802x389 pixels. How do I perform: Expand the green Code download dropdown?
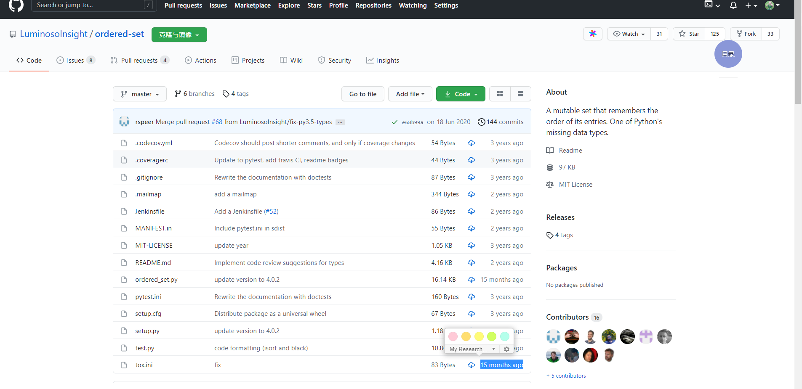(x=461, y=94)
